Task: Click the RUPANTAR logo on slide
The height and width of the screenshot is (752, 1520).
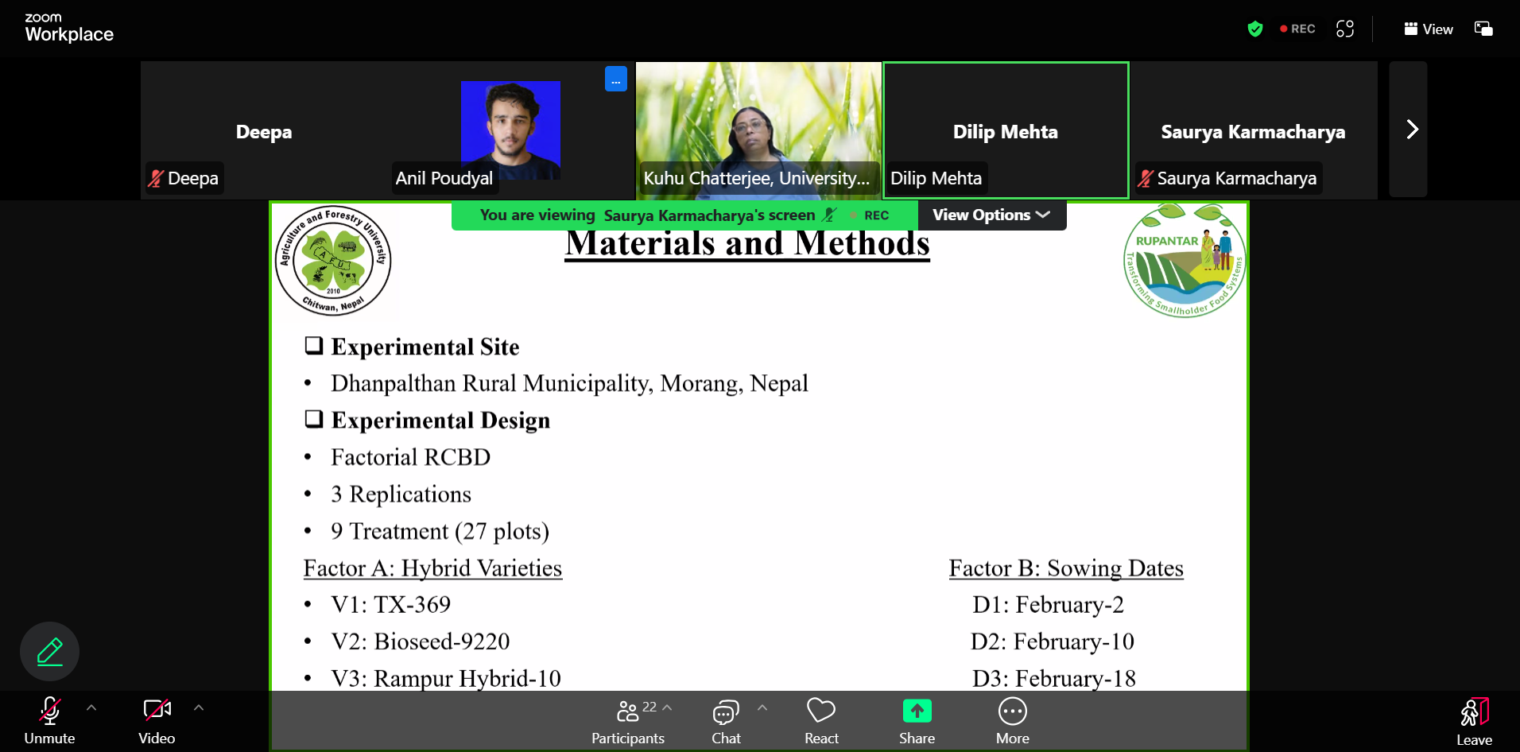Action: click(x=1185, y=261)
